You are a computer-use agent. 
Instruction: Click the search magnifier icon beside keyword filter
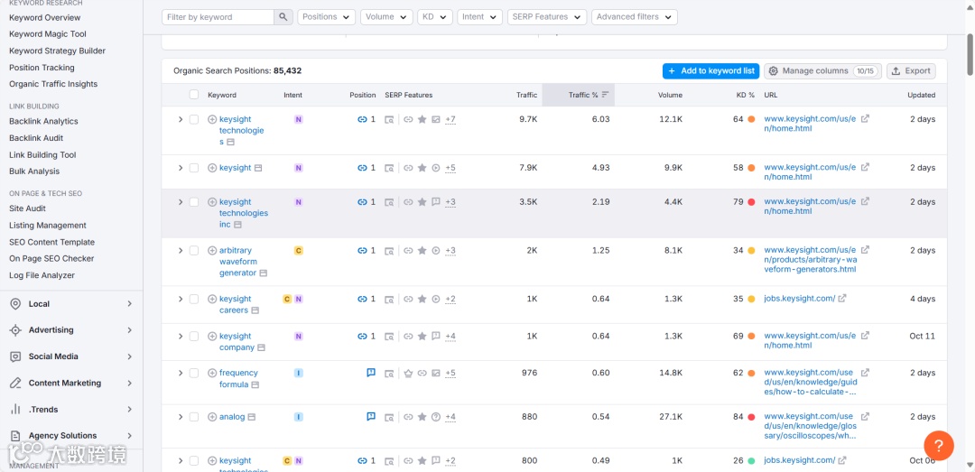pyautogui.click(x=283, y=17)
